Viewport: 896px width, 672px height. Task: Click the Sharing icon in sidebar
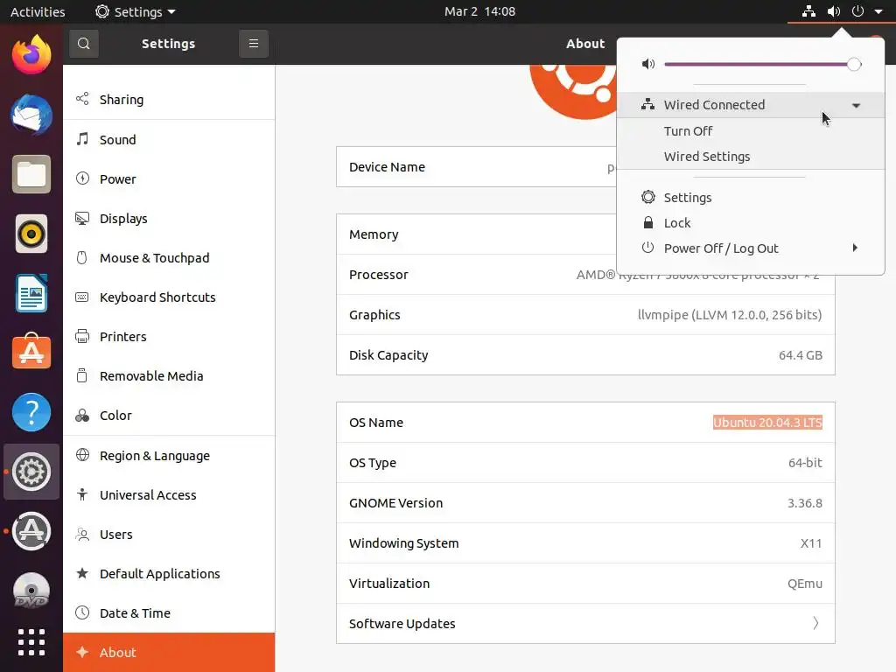[x=82, y=99]
